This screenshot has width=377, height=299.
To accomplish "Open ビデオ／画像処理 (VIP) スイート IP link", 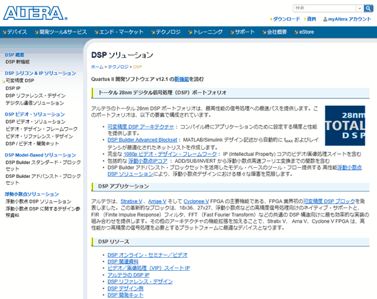I will click(x=148, y=268).
